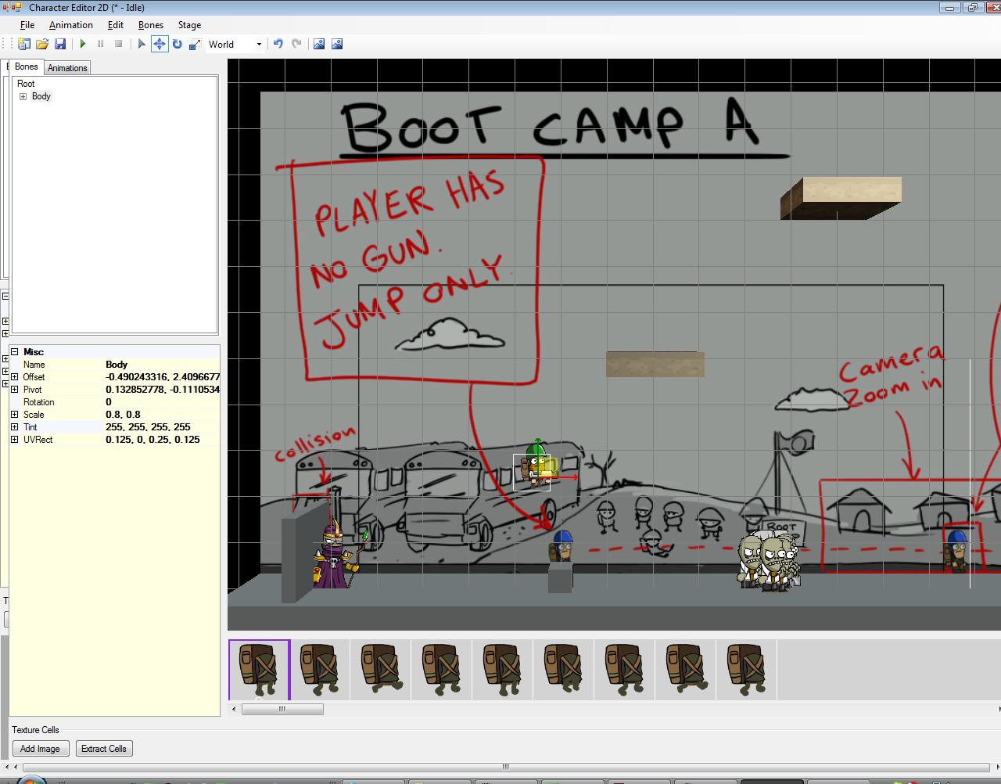This screenshot has width=1001, height=784.
Task: Expand the Scale property
Action: (14, 415)
